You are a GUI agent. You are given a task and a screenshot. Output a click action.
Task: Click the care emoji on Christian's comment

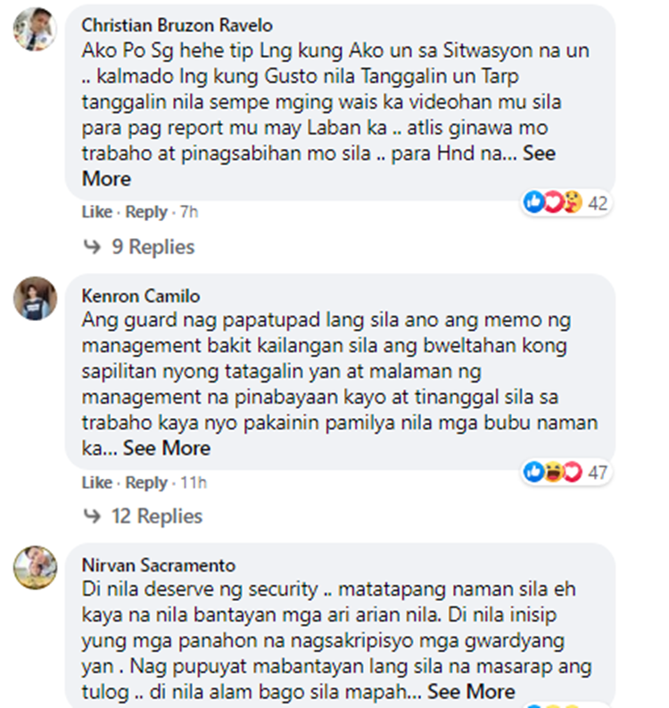tap(573, 202)
